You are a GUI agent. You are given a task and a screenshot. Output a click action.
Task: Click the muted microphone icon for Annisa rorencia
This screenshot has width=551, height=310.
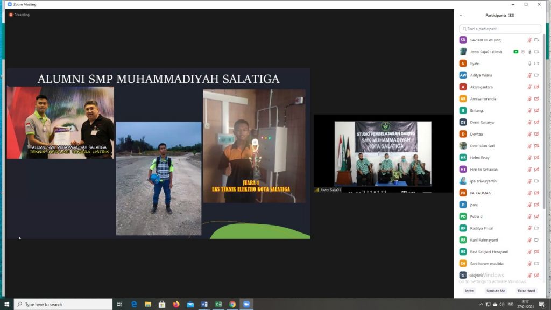529,99
